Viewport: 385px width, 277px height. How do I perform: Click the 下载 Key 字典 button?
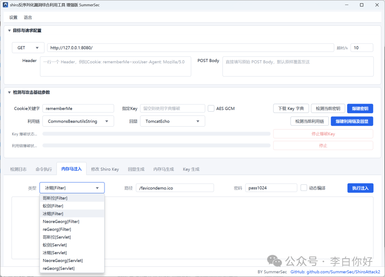click(x=291, y=108)
